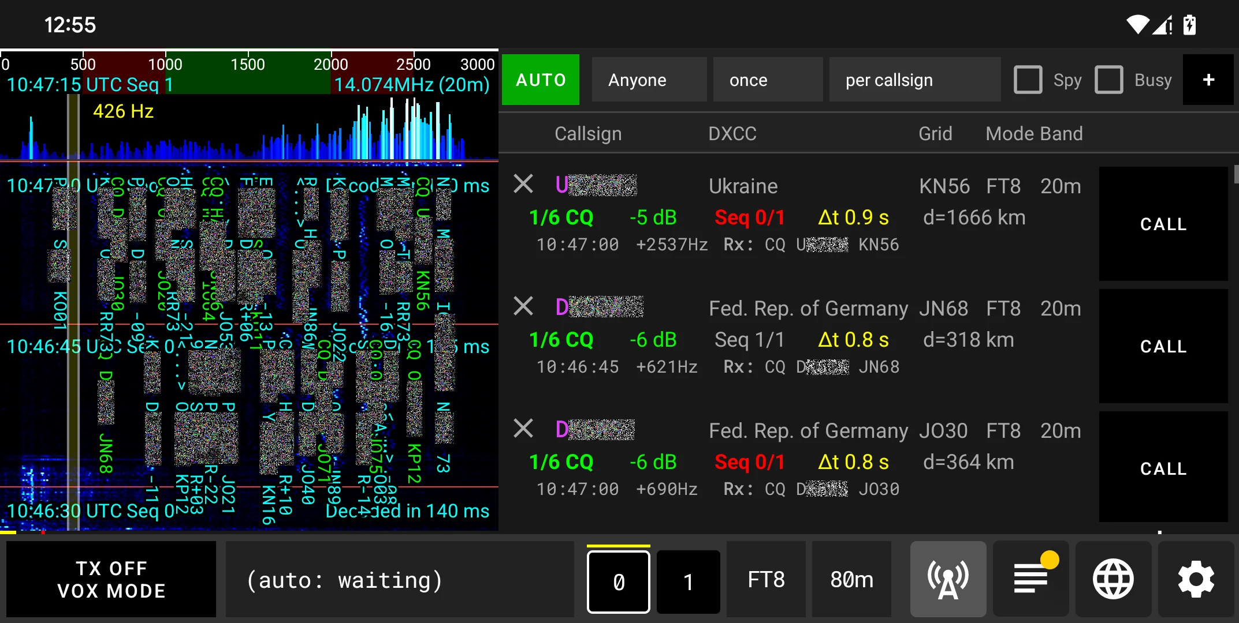
Task: Open the FT8 mode selector
Action: [x=766, y=579]
